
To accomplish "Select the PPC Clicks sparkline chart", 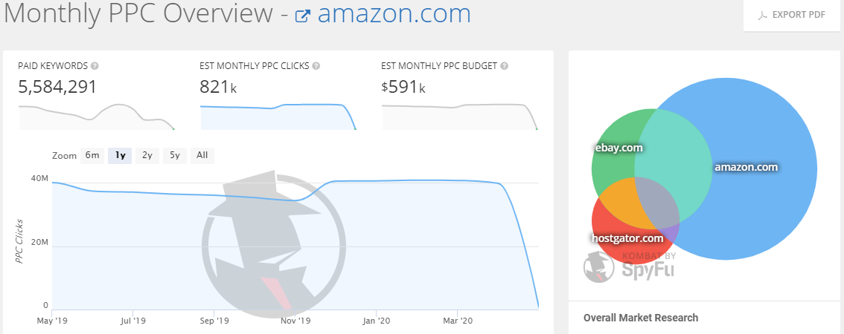I will pyautogui.click(x=278, y=117).
